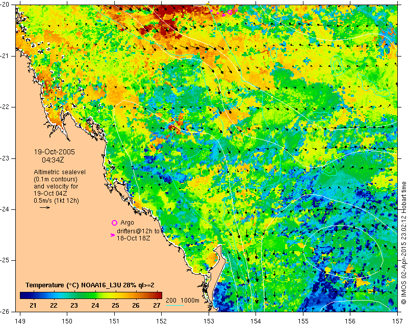Click the "(0.1m contours)" text

(56, 179)
